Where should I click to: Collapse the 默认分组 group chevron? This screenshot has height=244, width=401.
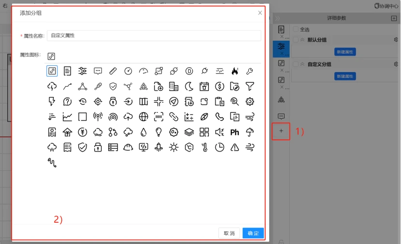302,40
